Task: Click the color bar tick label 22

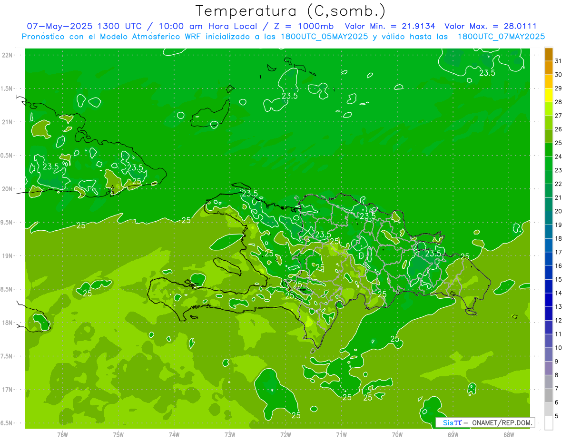Action: (x=558, y=184)
